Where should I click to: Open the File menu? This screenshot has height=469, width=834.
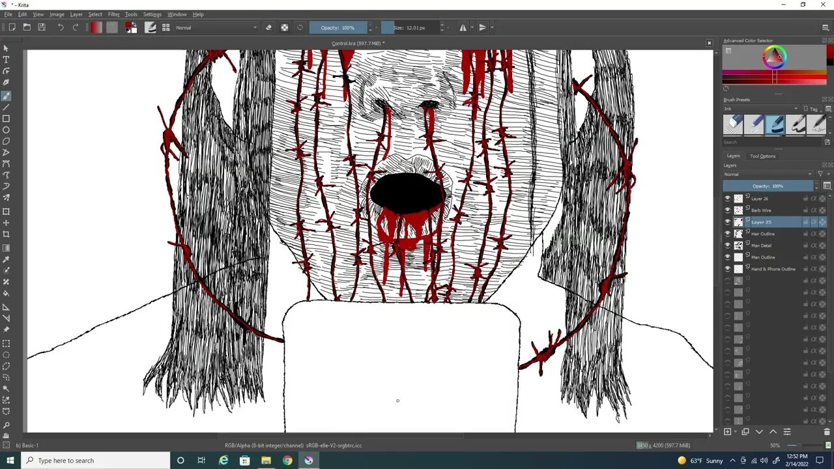point(8,14)
